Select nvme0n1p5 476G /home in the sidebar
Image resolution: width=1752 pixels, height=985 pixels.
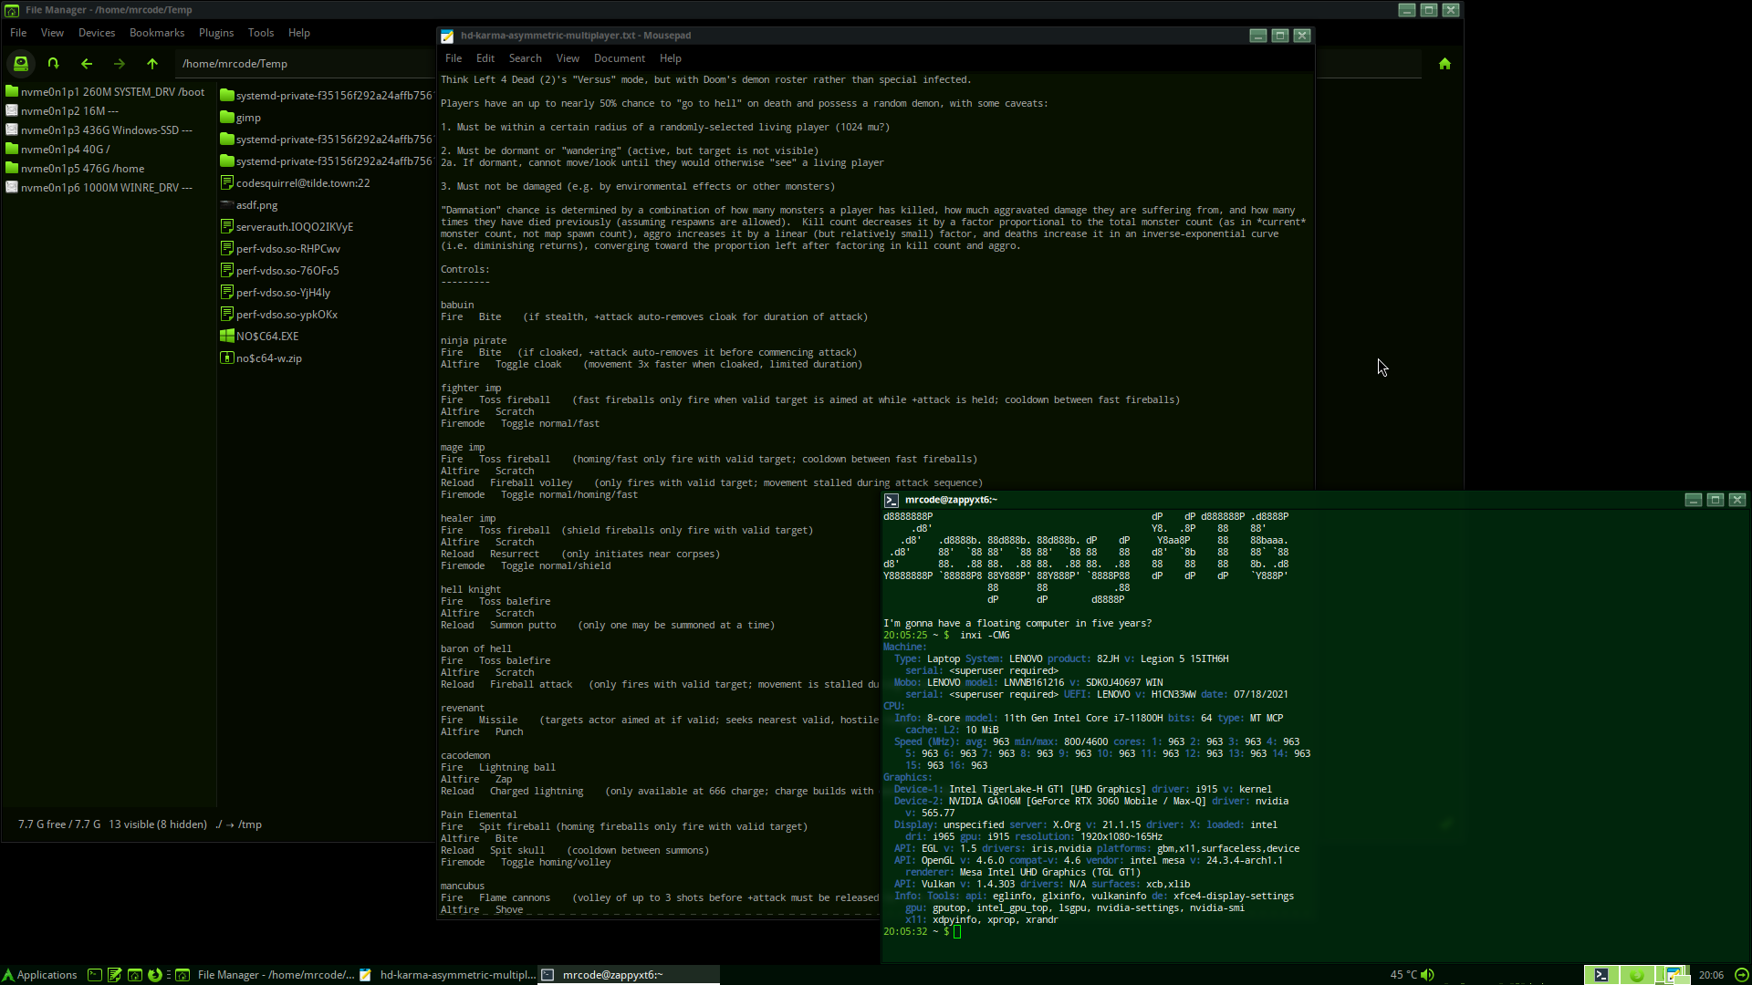[82, 168]
